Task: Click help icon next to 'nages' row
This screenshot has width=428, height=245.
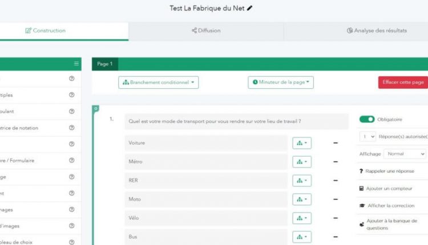Action: [x=71, y=209]
